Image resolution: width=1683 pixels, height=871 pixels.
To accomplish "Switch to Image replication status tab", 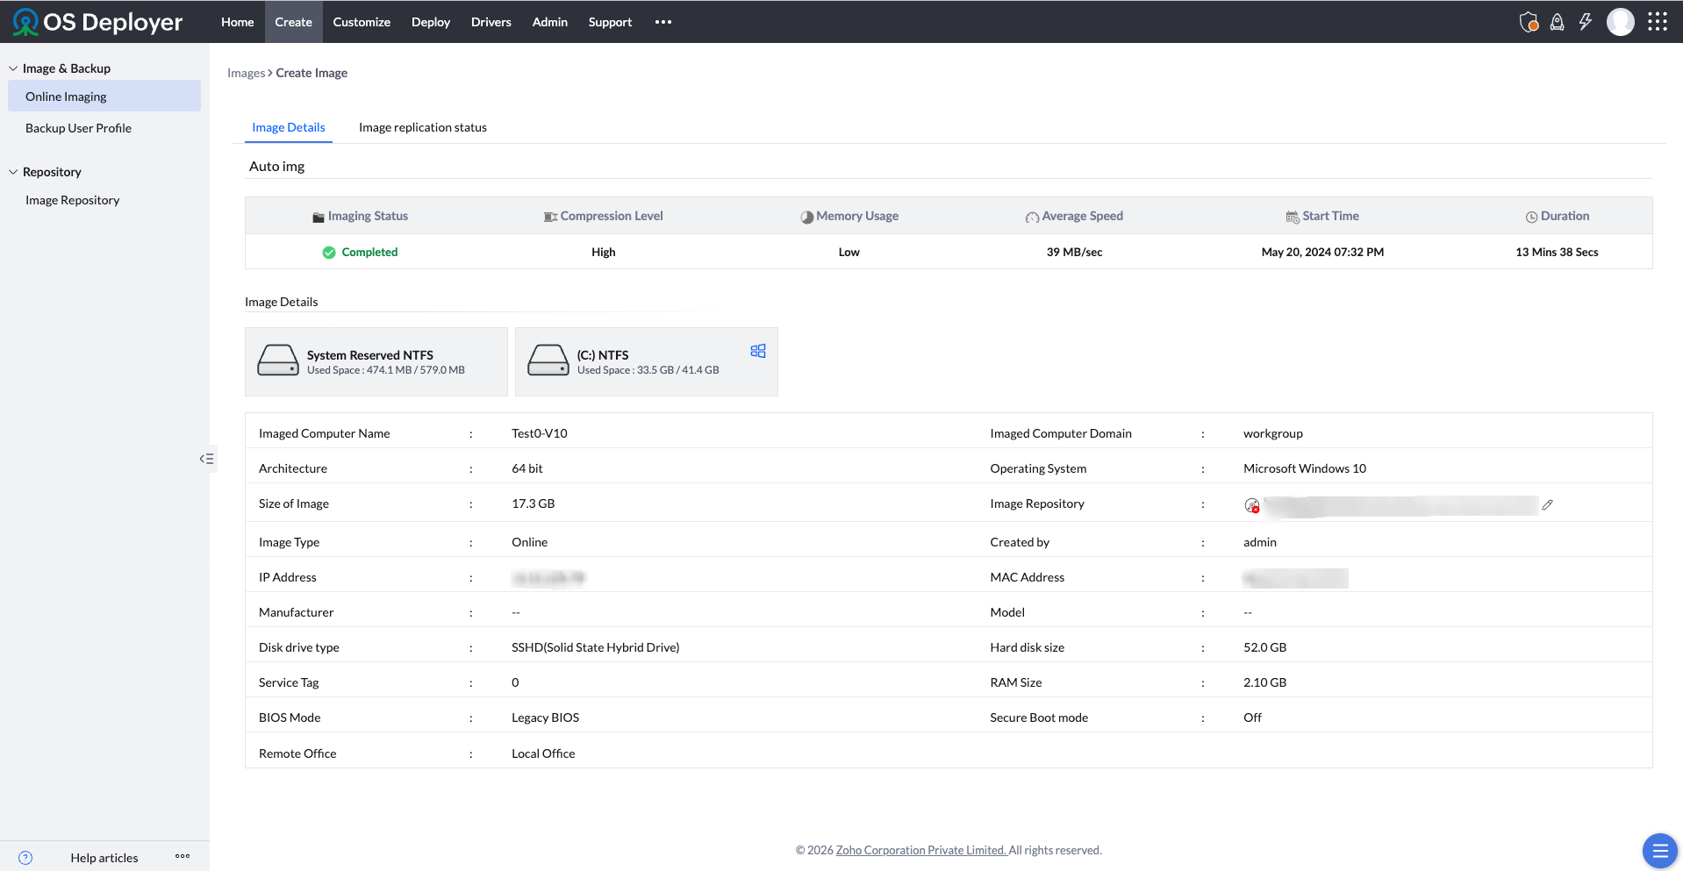I will point(422,127).
